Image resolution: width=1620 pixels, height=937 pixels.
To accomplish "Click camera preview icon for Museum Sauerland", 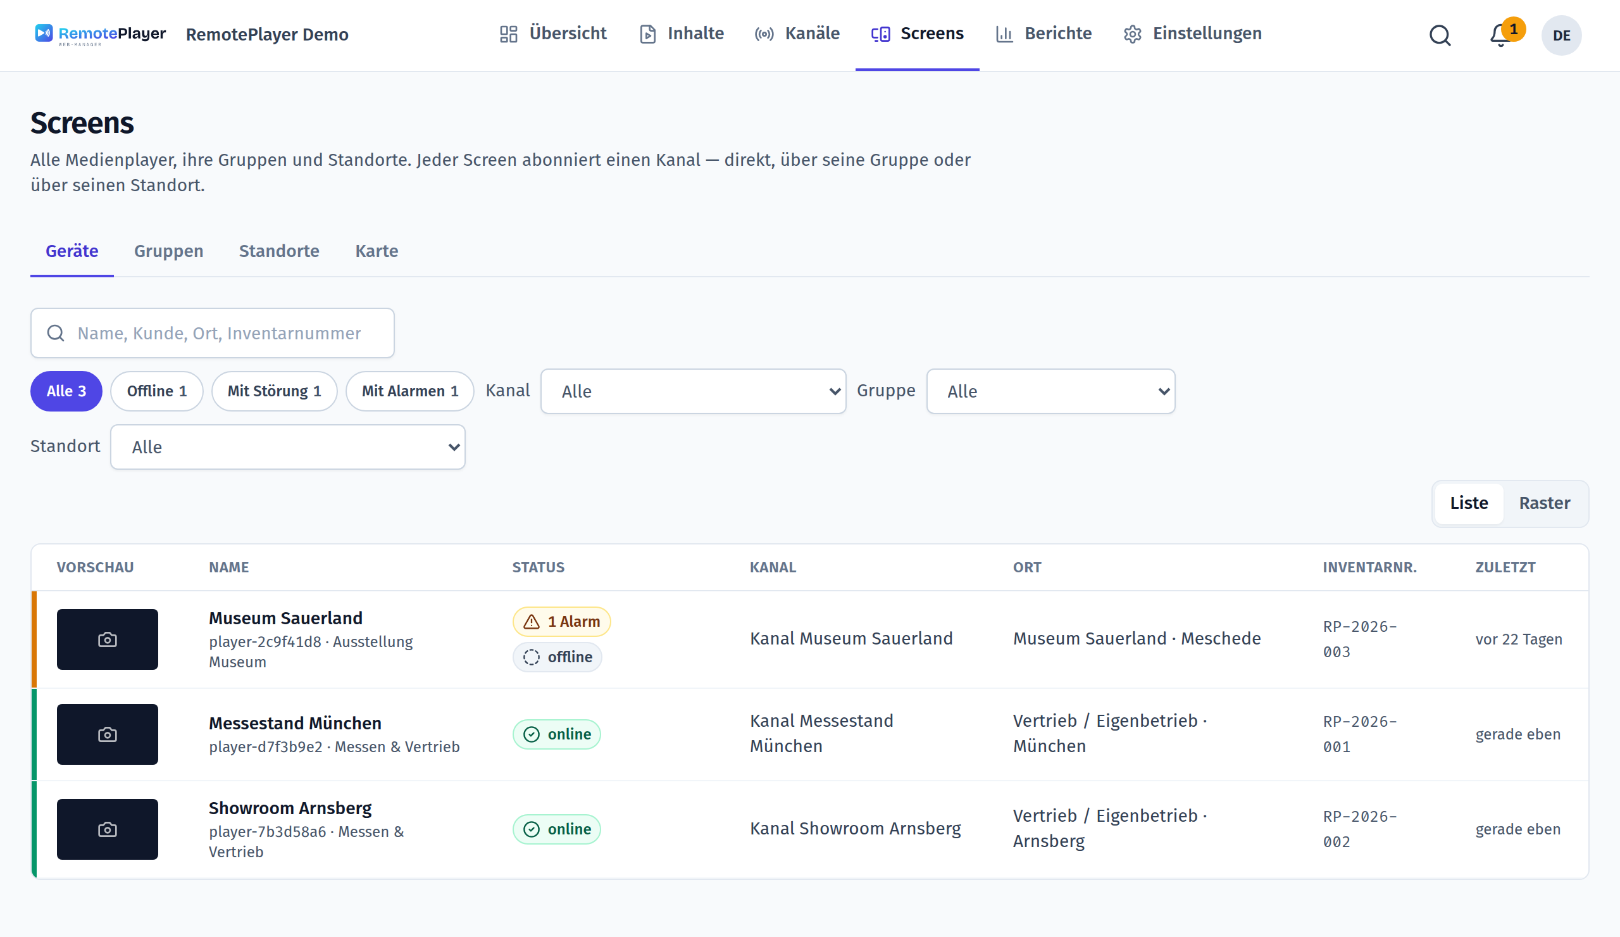I will click(x=108, y=639).
